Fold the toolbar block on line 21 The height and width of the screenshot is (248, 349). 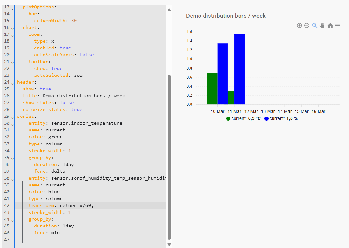12,63
